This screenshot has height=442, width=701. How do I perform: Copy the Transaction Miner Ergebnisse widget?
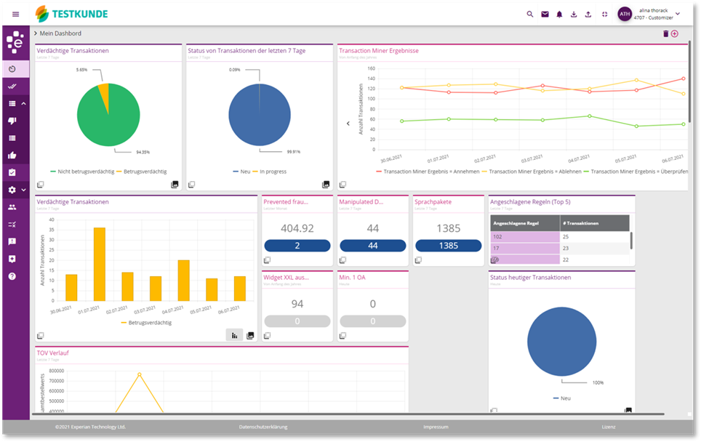(x=343, y=184)
